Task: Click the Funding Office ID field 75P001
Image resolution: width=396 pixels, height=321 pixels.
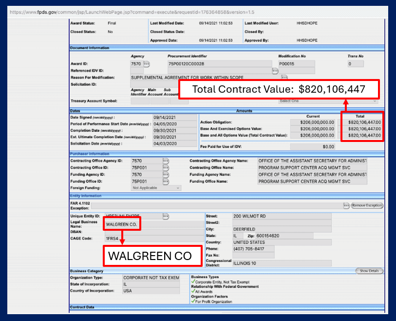Action: (x=147, y=181)
